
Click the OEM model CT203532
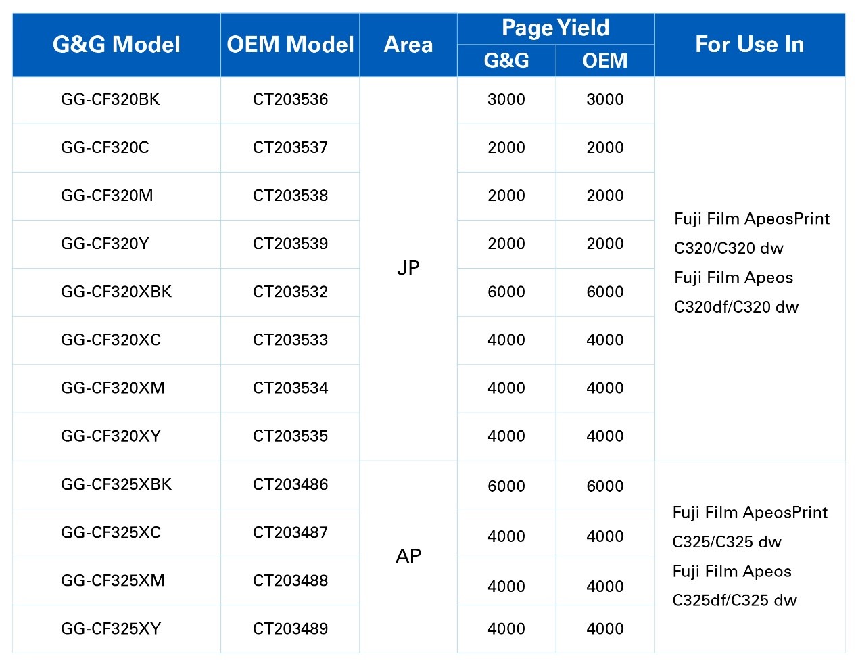tap(291, 292)
